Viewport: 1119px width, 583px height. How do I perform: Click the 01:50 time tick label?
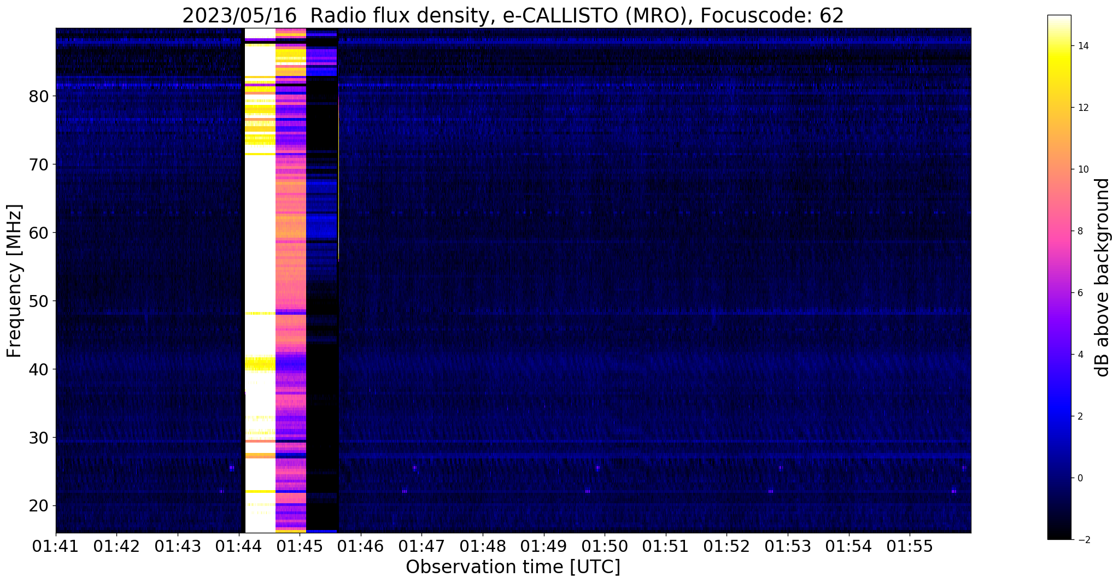click(605, 546)
